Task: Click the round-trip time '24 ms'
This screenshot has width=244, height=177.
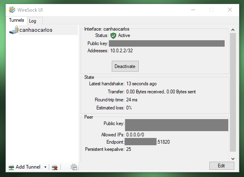Action: pyautogui.click(x=131, y=100)
